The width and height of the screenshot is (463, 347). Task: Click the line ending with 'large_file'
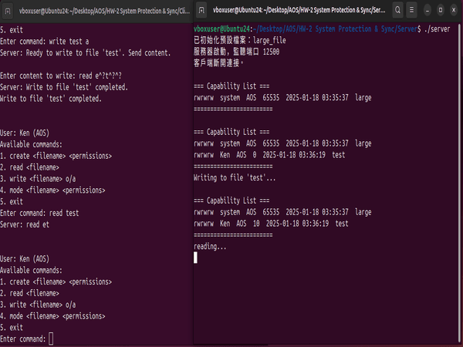pyautogui.click(x=240, y=40)
